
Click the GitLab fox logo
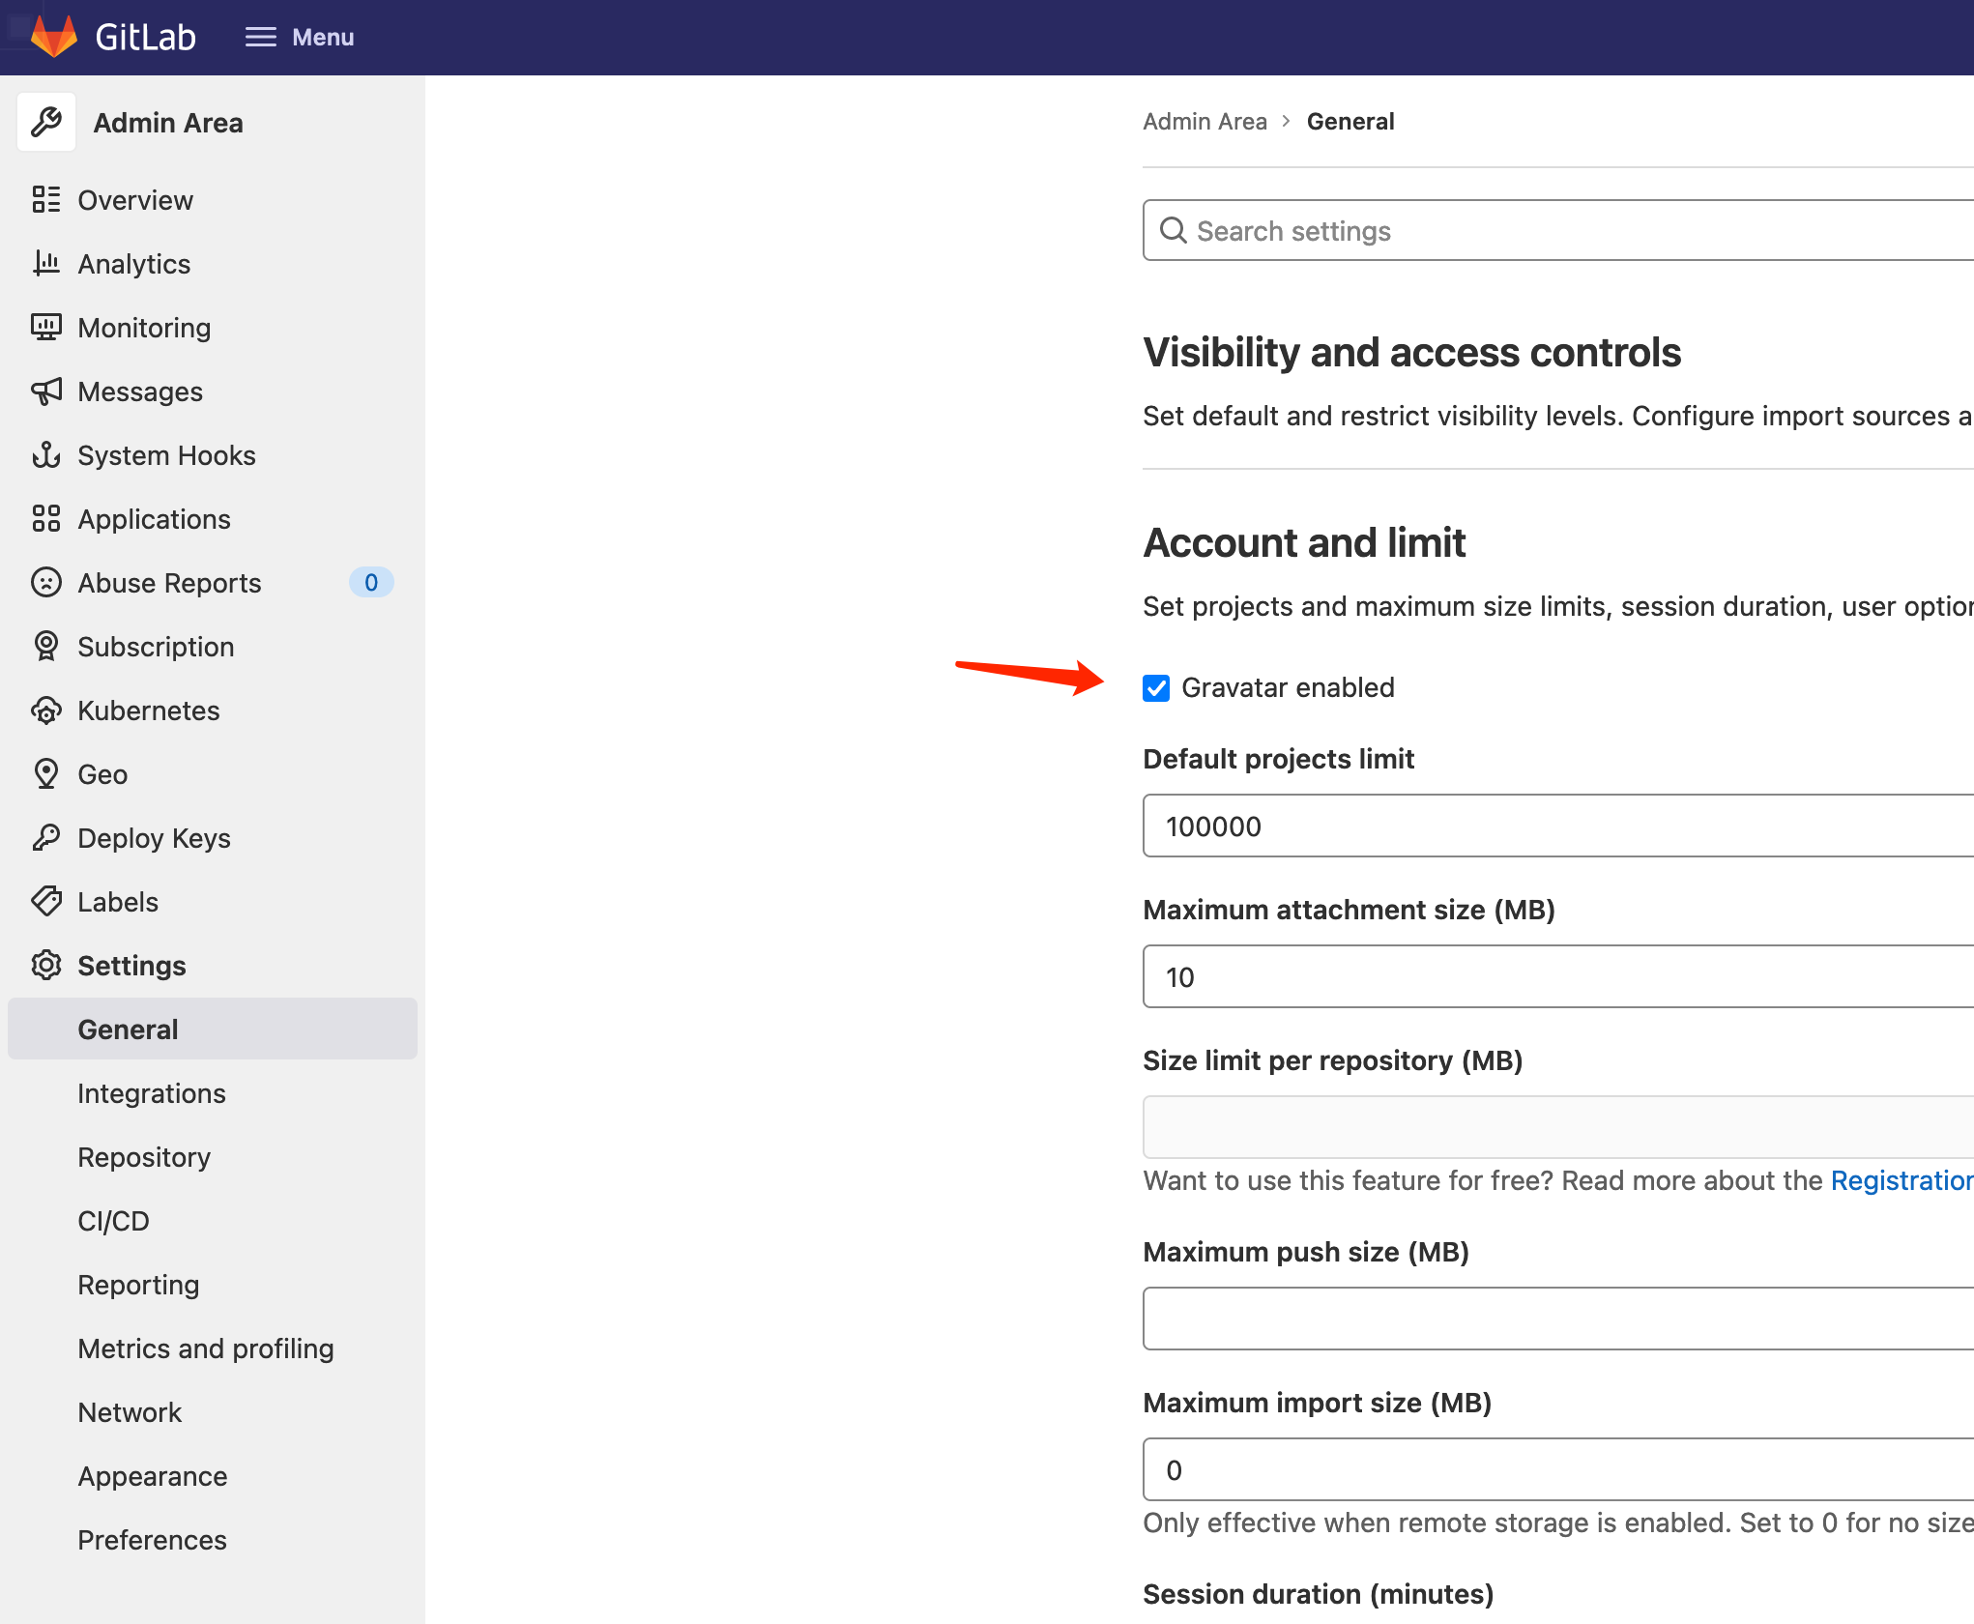coord(53,37)
